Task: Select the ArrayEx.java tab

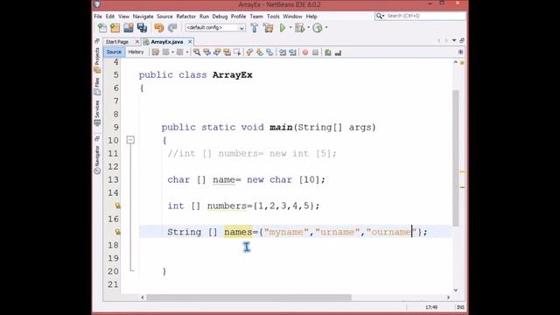Action: pos(167,42)
